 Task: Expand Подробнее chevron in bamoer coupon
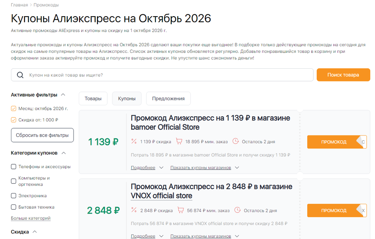161,167
